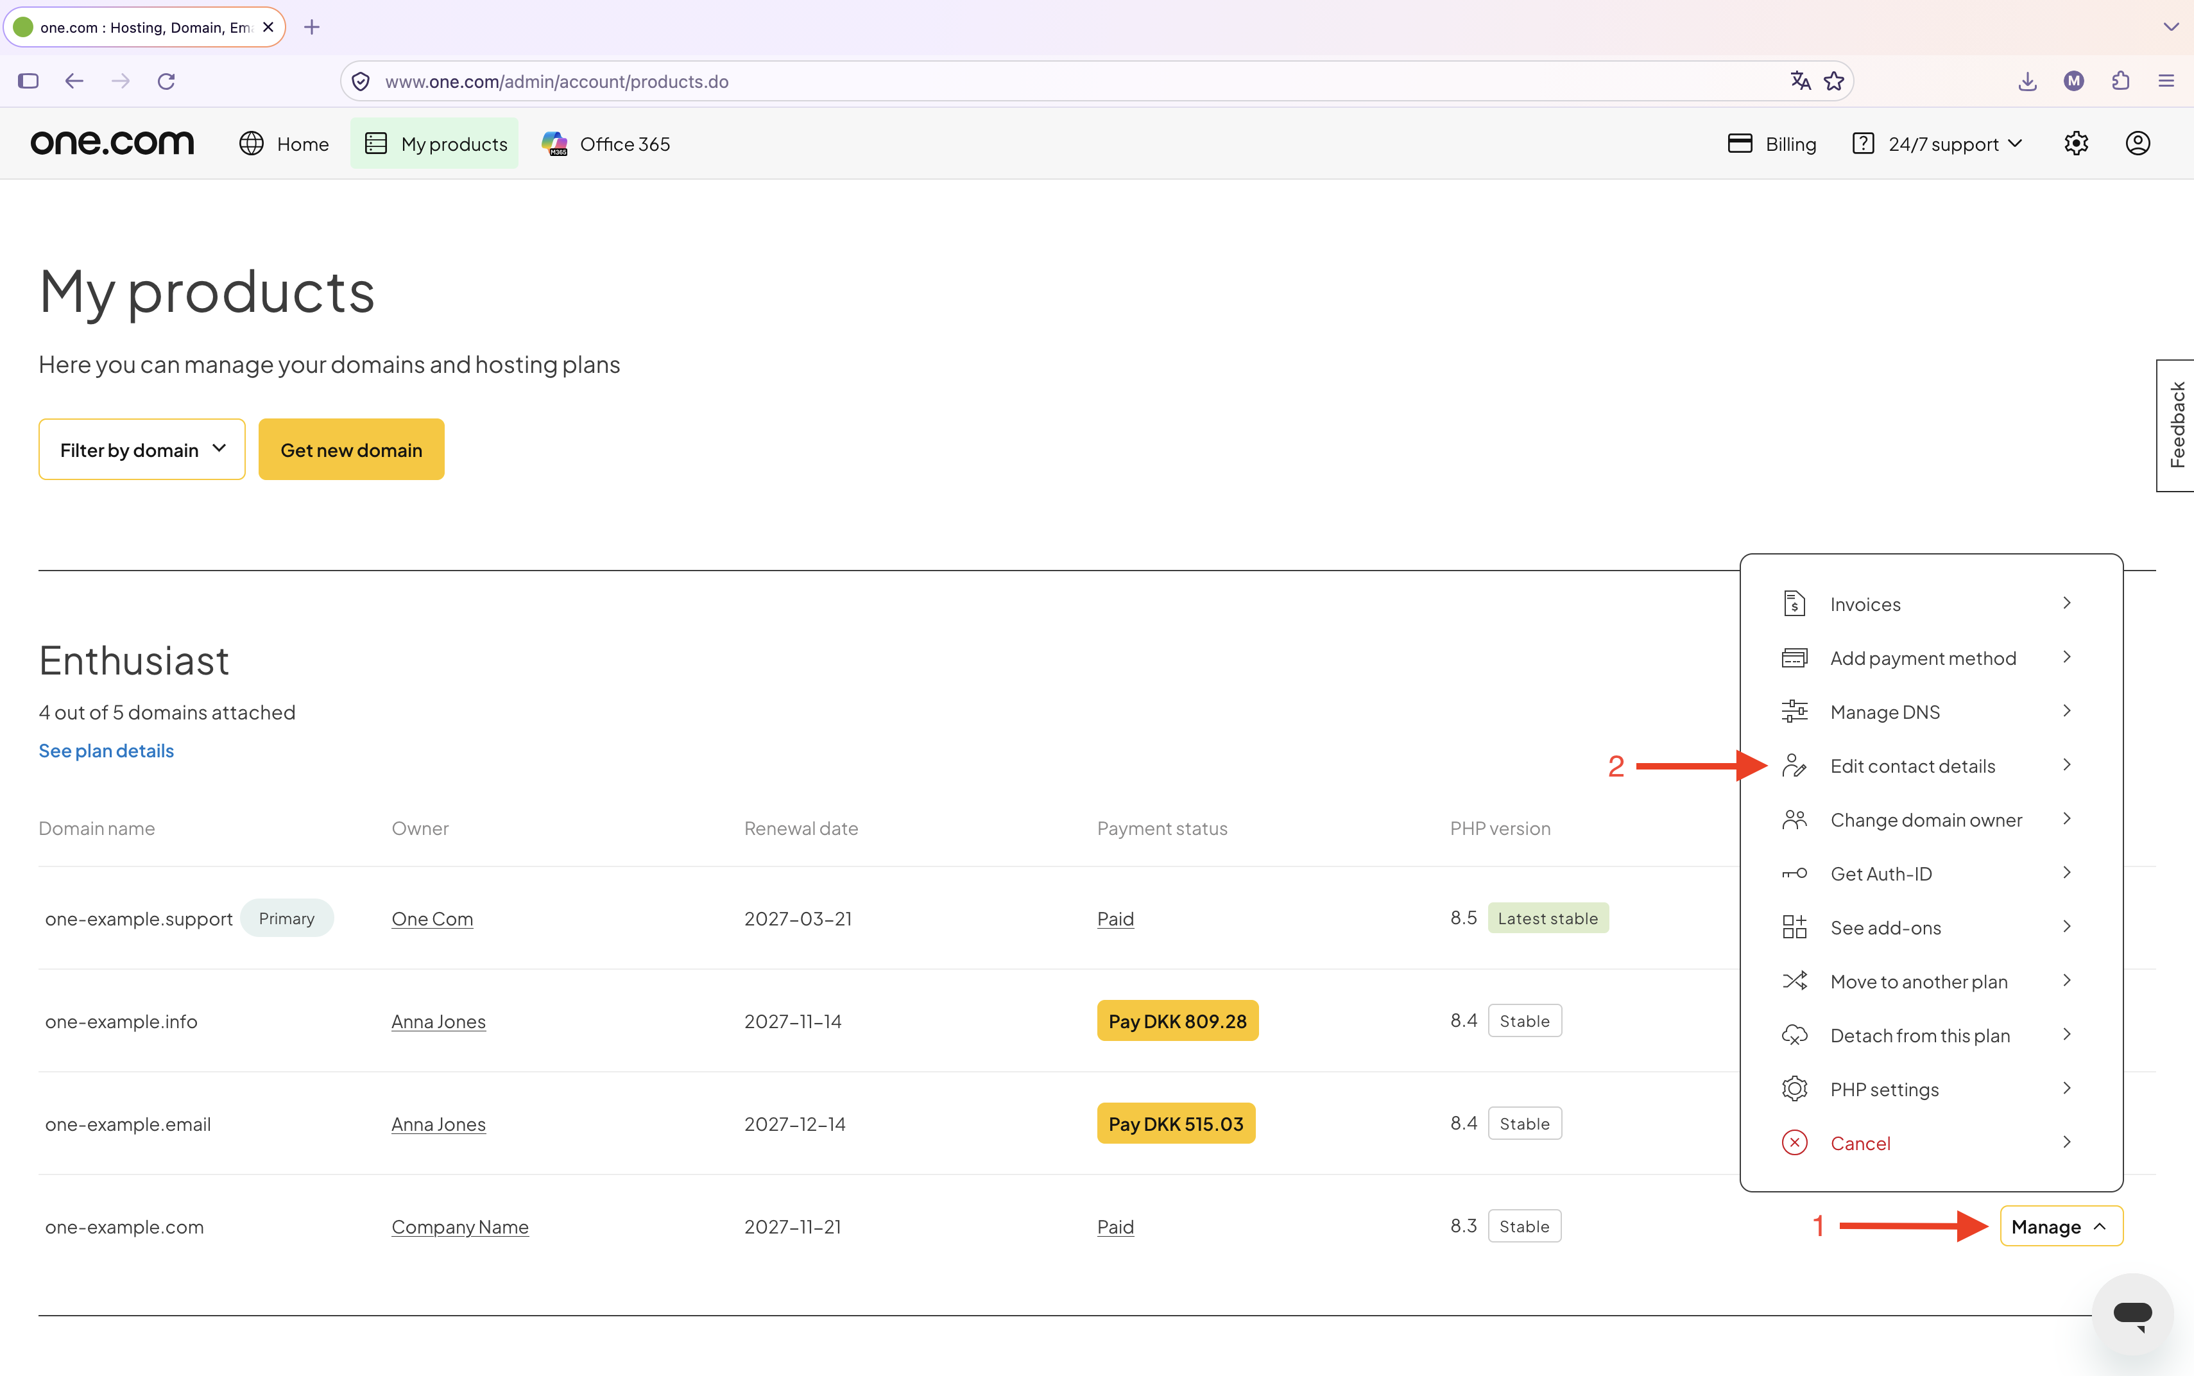The width and height of the screenshot is (2194, 1376).
Task: Select Detach from this plan
Action: [1930, 1035]
